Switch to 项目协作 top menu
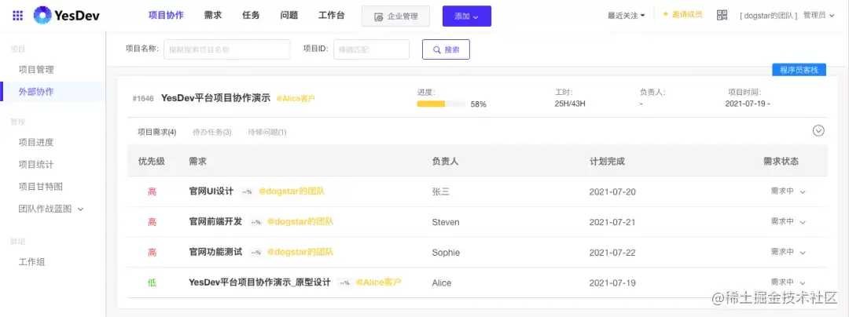 166,15
